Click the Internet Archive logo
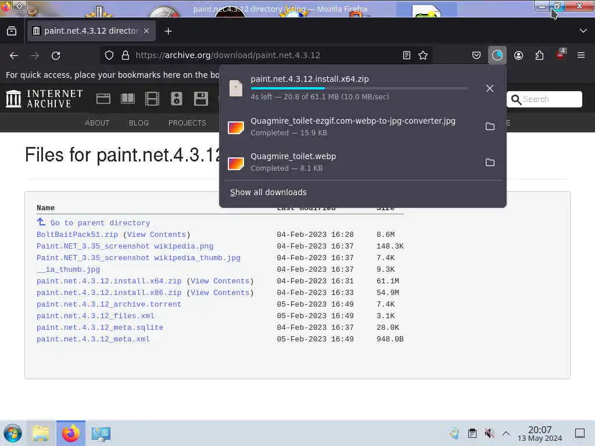This screenshot has width=595, height=446. [x=44, y=99]
